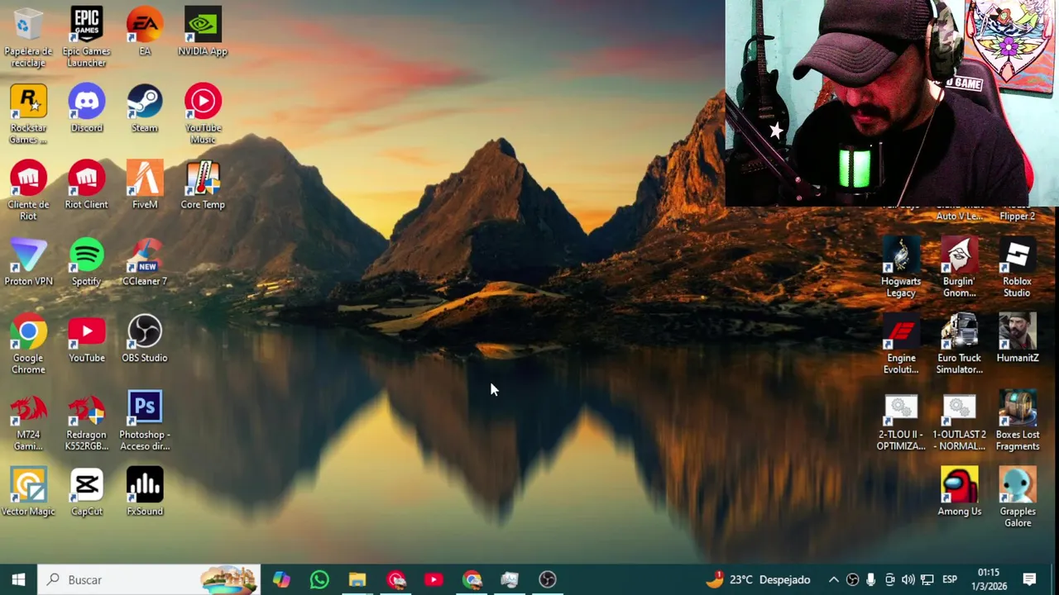Image resolution: width=1059 pixels, height=595 pixels.
Task: Launch Rockstar Games launcher desktop shortcut
Action: click(x=28, y=115)
